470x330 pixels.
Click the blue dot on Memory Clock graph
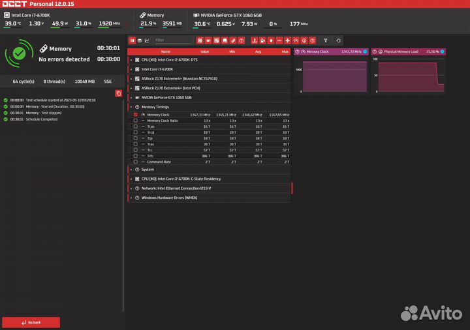pos(365,52)
